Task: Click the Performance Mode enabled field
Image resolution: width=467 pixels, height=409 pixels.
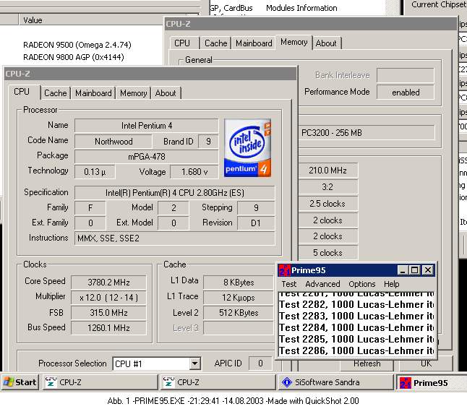Action: (406, 92)
